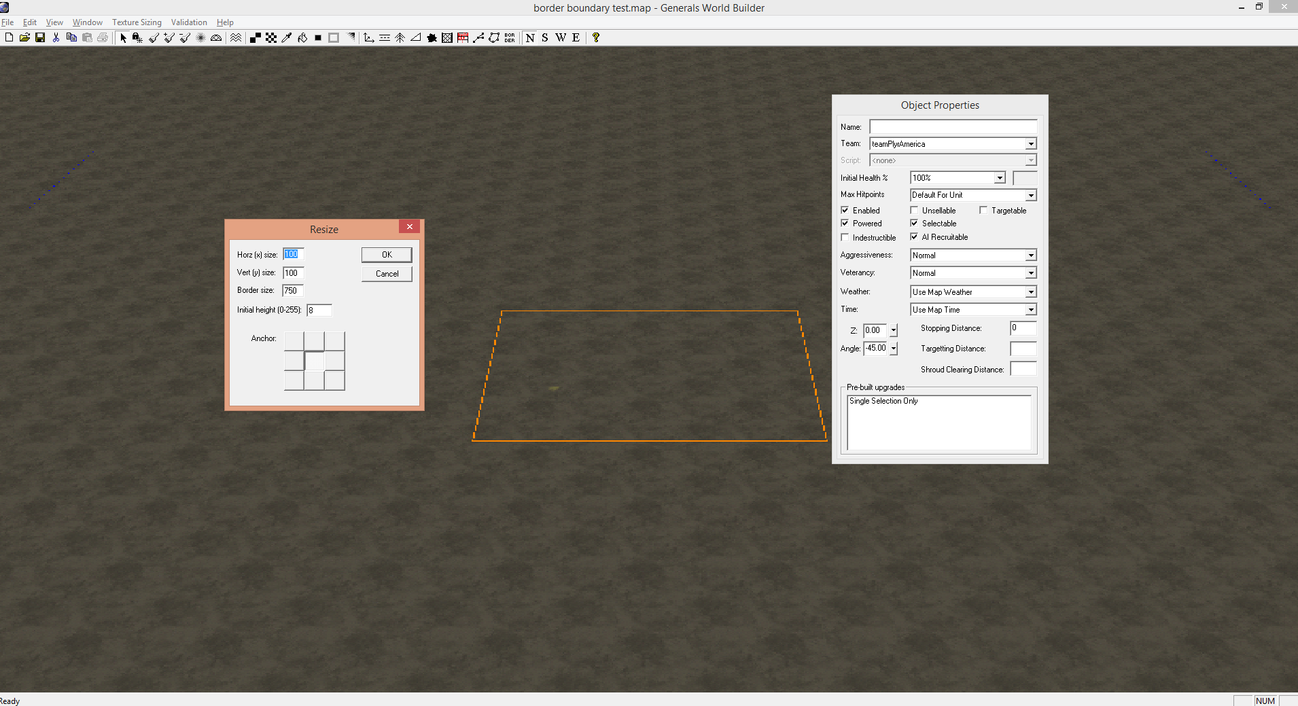Open the Validation menu
Image resolution: width=1298 pixels, height=706 pixels.
[189, 22]
